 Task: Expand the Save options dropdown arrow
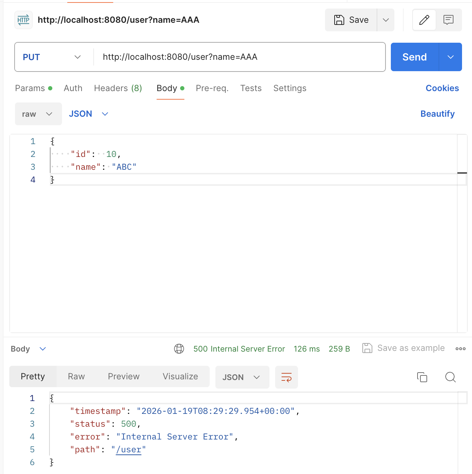click(x=386, y=20)
